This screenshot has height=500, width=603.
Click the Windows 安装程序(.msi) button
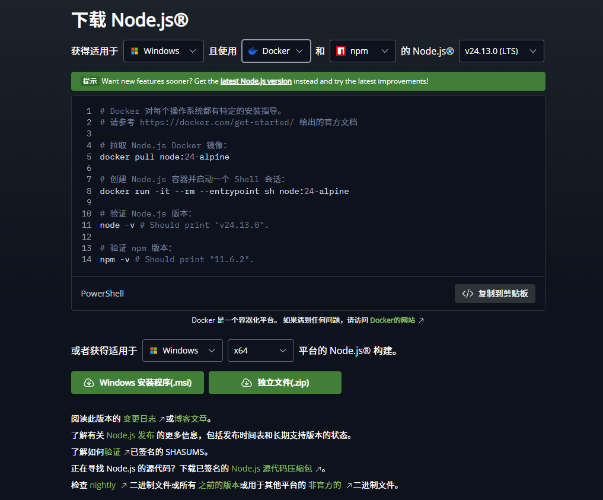137,382
